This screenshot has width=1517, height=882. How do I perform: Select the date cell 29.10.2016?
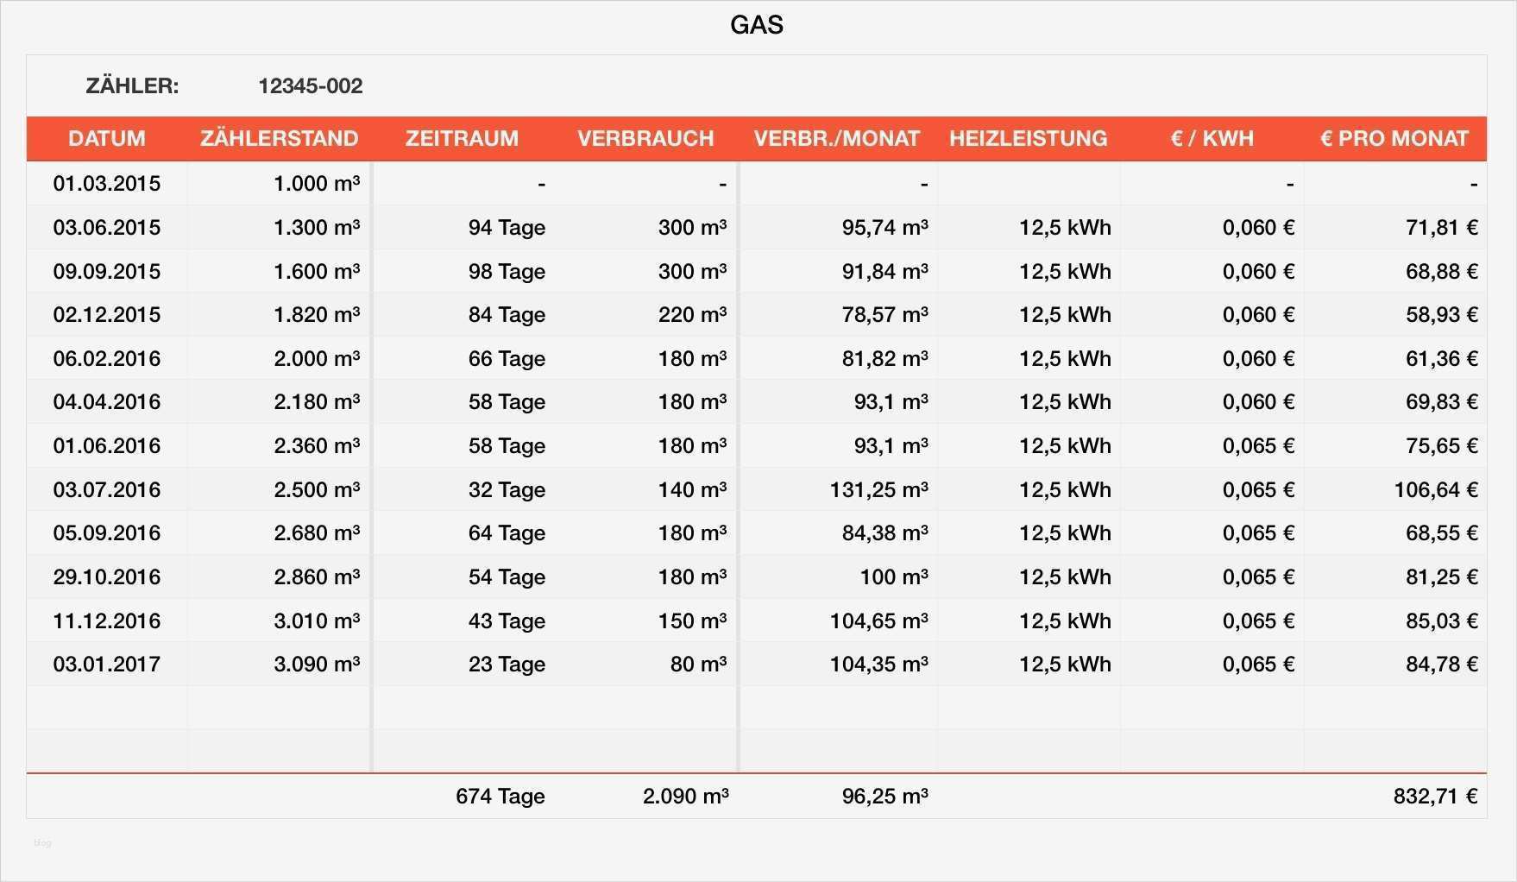coord(107,577)
